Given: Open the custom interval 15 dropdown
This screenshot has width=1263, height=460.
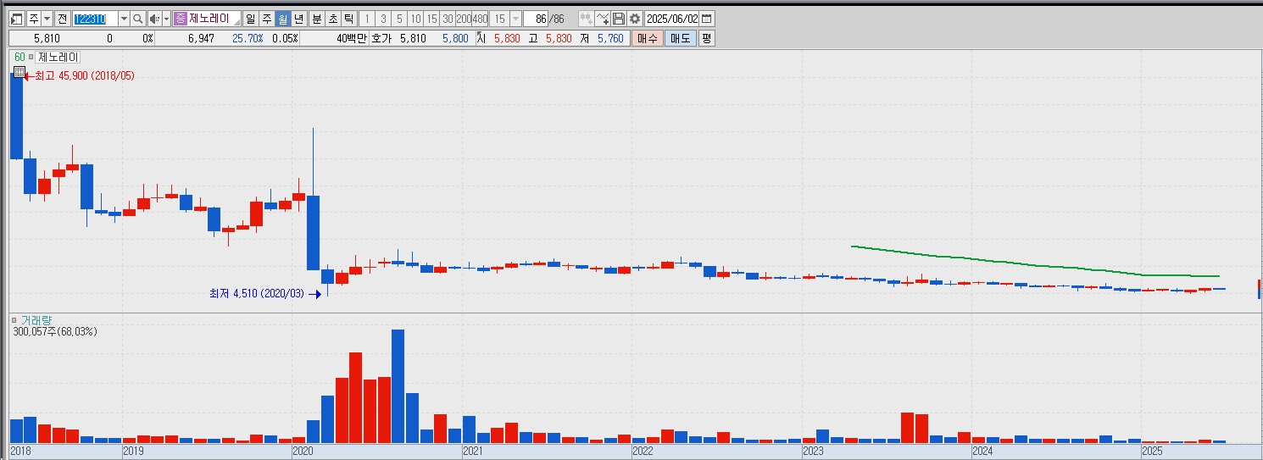Looking at the screenshot, I should 516,19.
